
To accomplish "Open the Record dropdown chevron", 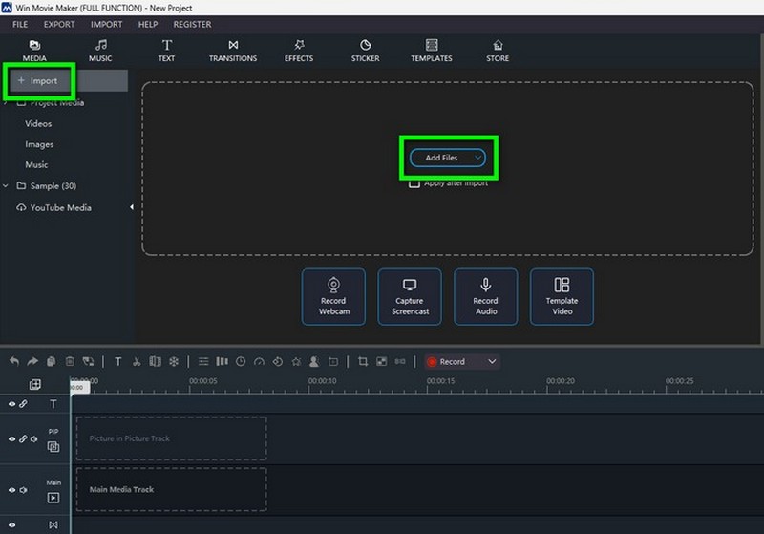I will (492, 361).
